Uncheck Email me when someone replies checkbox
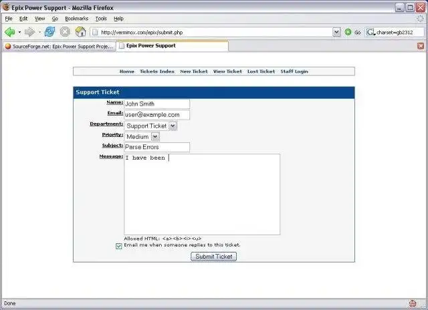Image resolution: width=428 pixels, height=310 pixels. click(119, 247)
